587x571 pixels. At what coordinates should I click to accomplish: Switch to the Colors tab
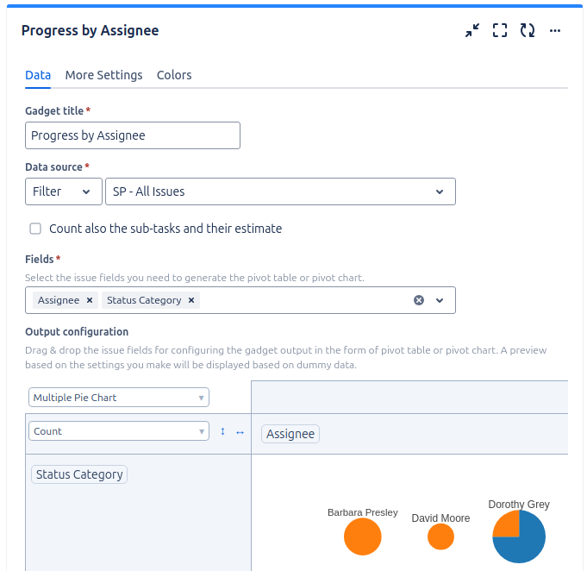coord(174,75)
